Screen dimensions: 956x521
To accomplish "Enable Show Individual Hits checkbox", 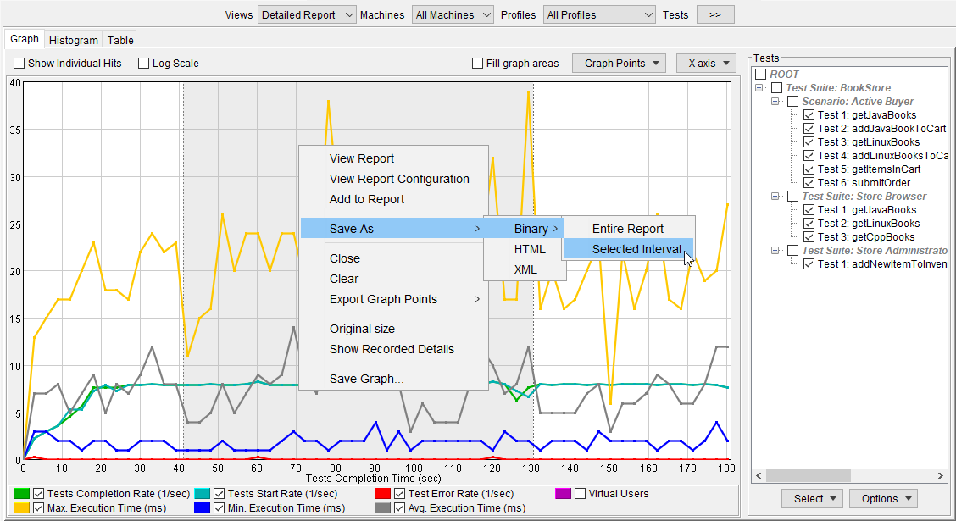I will 19,64.
